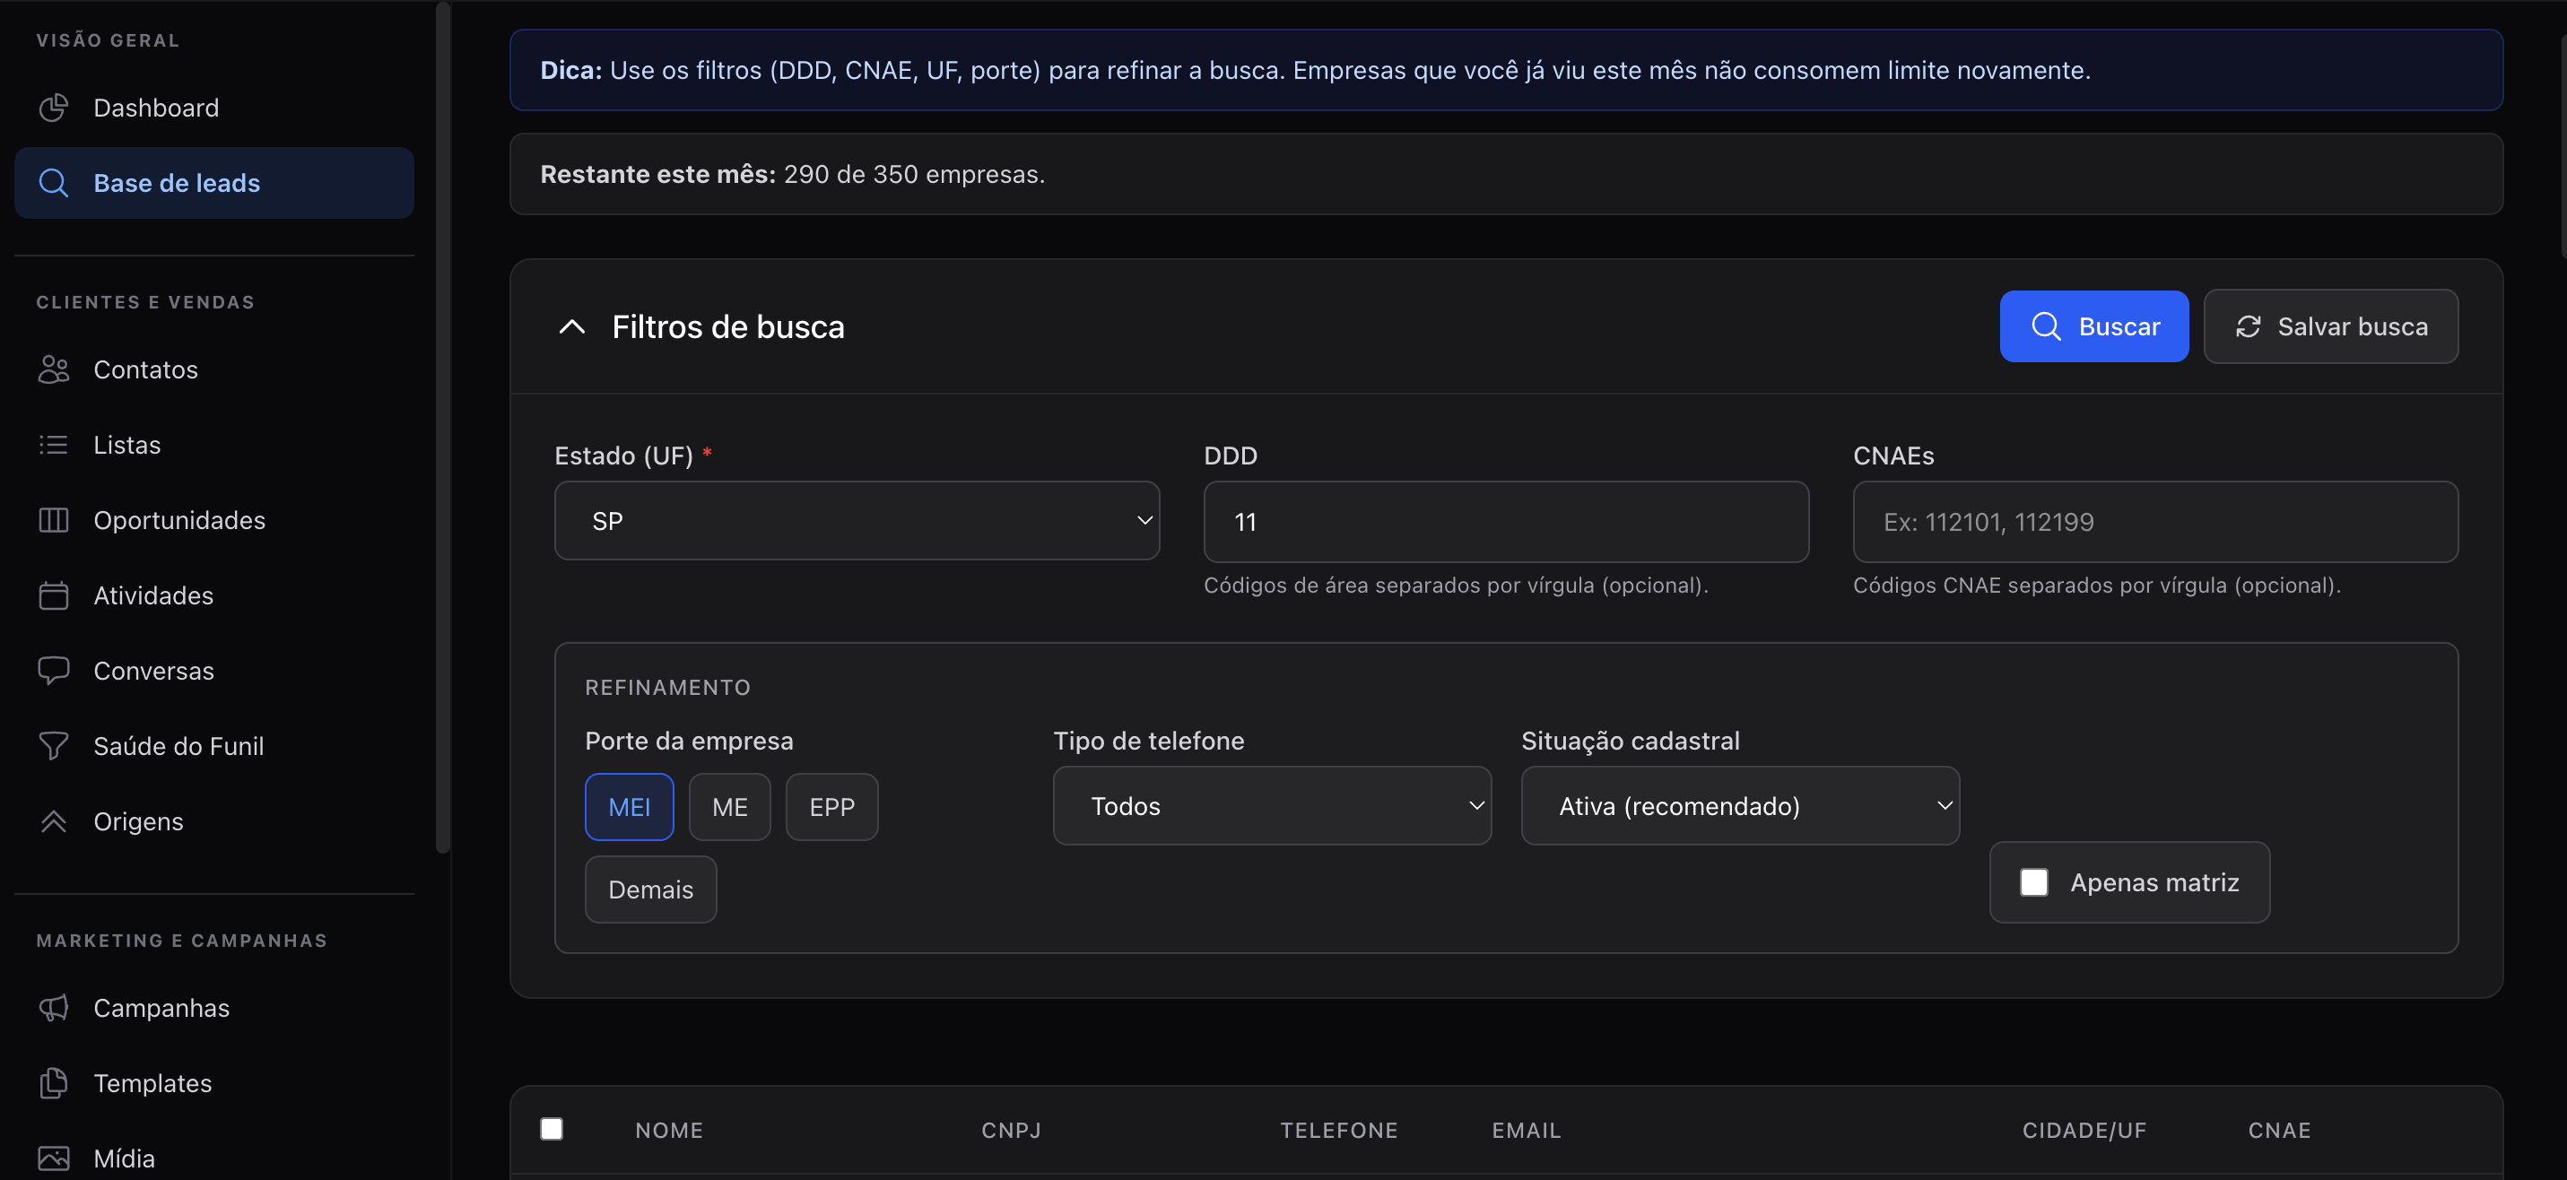2567x1180 pixels.
Task: Click the Restante este mês quota text
Action: coord(792,175)
